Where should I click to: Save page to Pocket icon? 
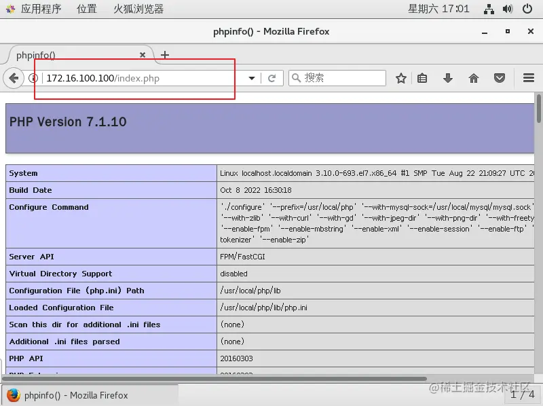click(499, 78)
